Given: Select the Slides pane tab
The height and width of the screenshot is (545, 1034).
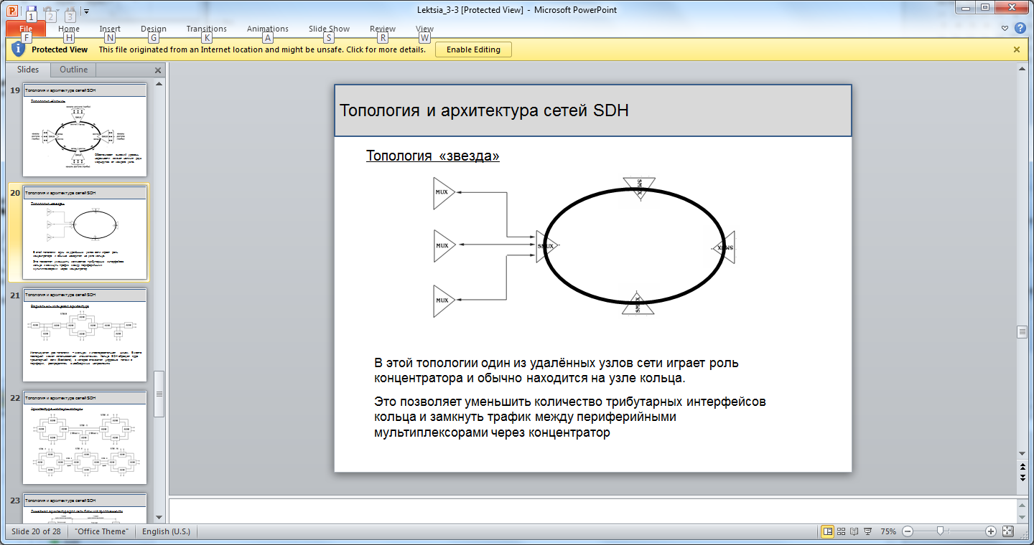Looking at the screenshot, I should coord(28,70).
